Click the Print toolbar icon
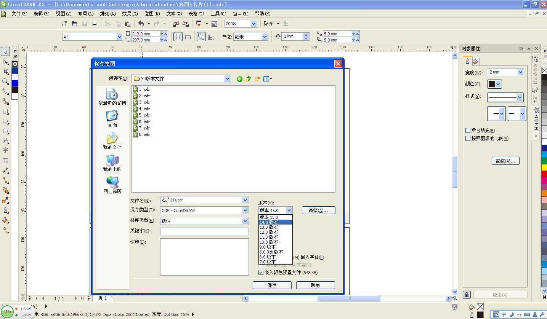 [95, 24]
